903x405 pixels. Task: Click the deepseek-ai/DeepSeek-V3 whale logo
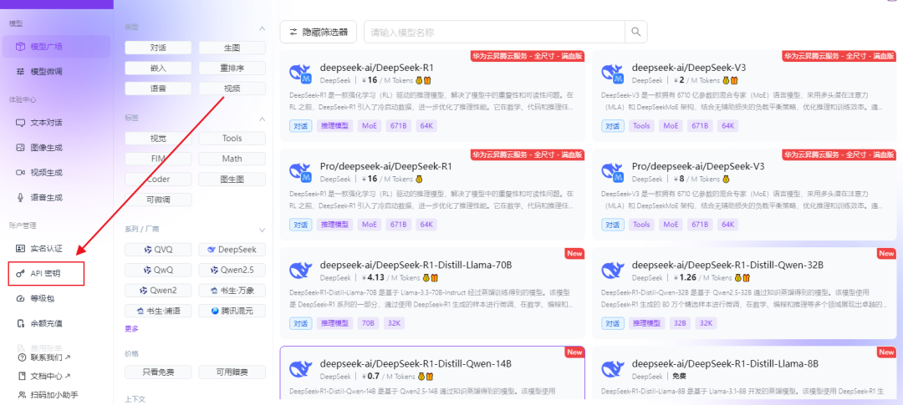pos(613,73)
